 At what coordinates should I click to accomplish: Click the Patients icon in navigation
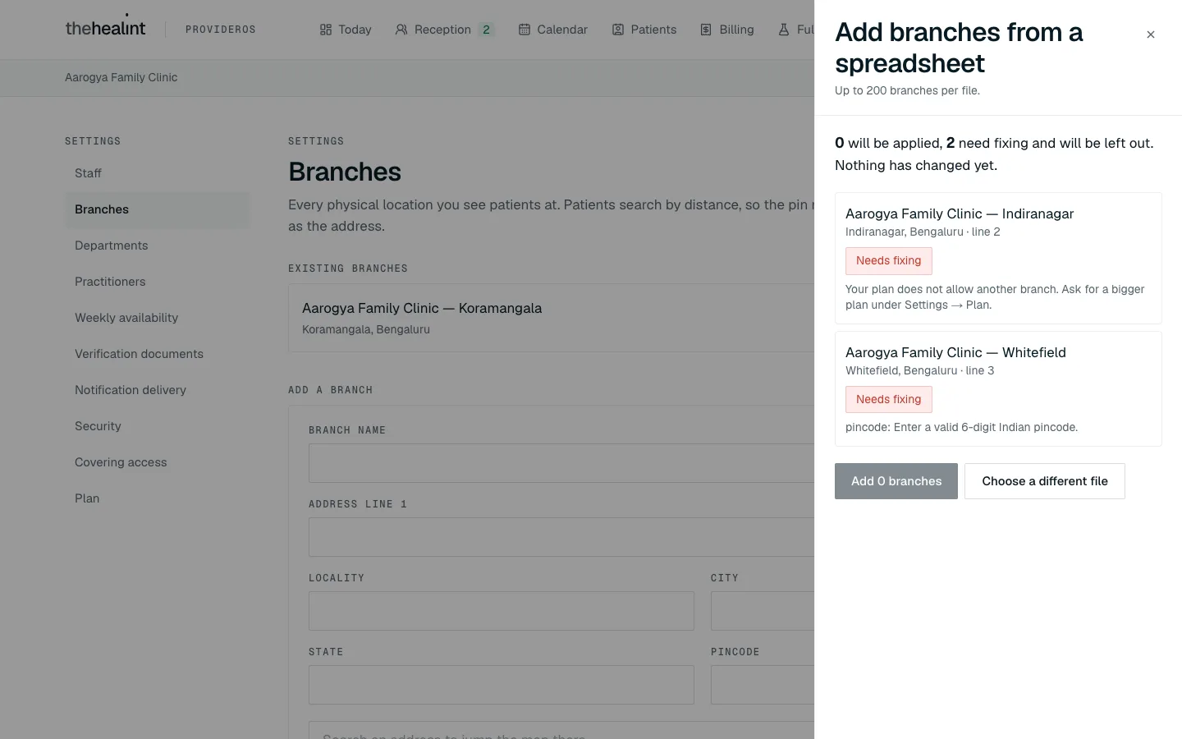618,30
